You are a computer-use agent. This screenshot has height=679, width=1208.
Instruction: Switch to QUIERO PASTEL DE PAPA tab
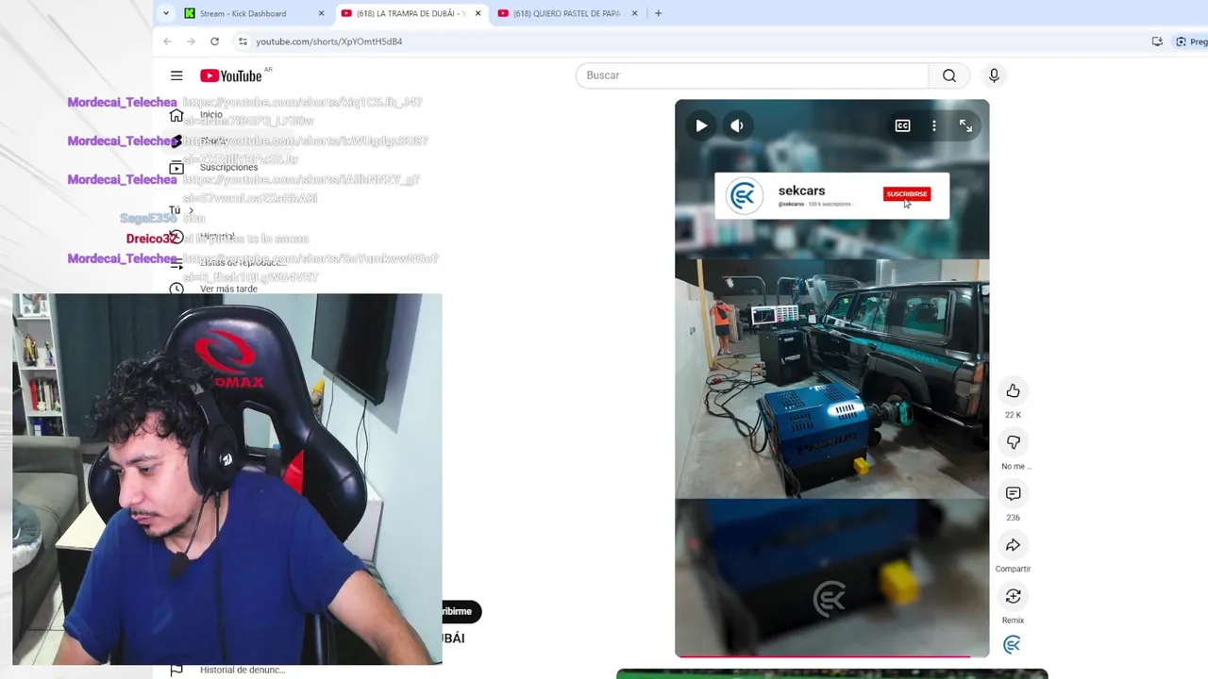(566, 13)
